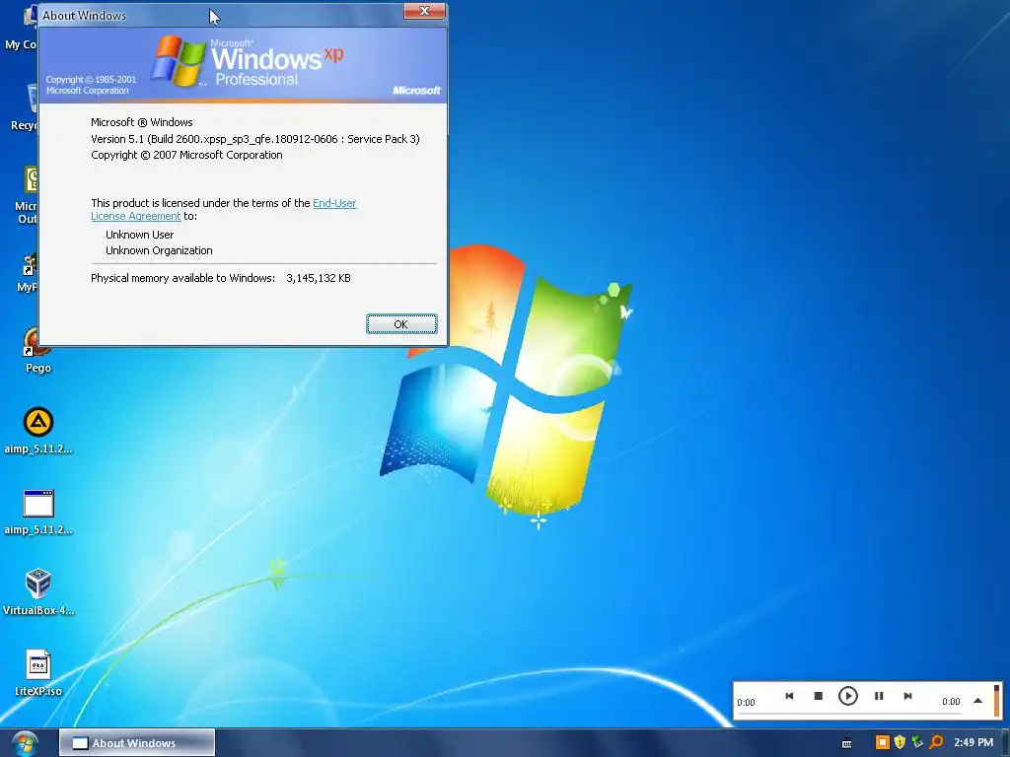Select the Recycle Bin desktop icon

tap(27, 106)
